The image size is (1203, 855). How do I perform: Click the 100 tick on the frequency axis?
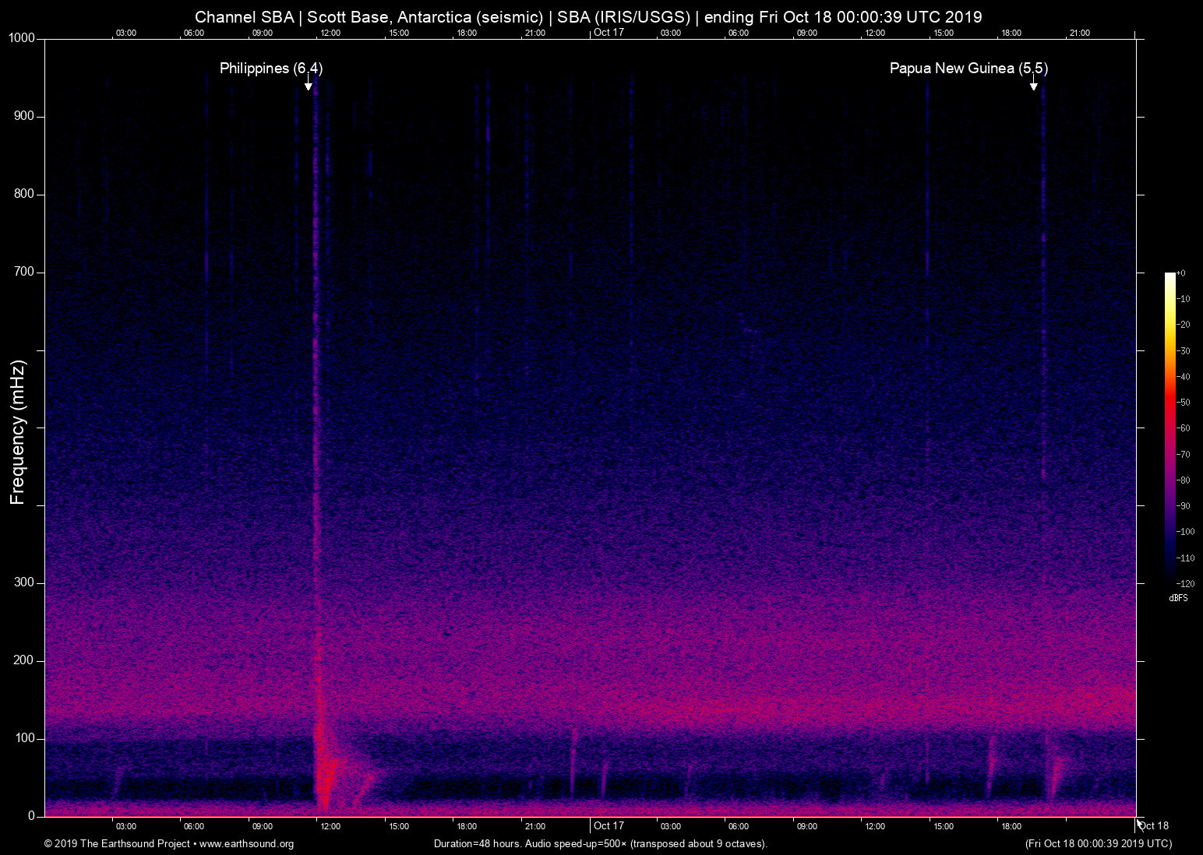25,738
